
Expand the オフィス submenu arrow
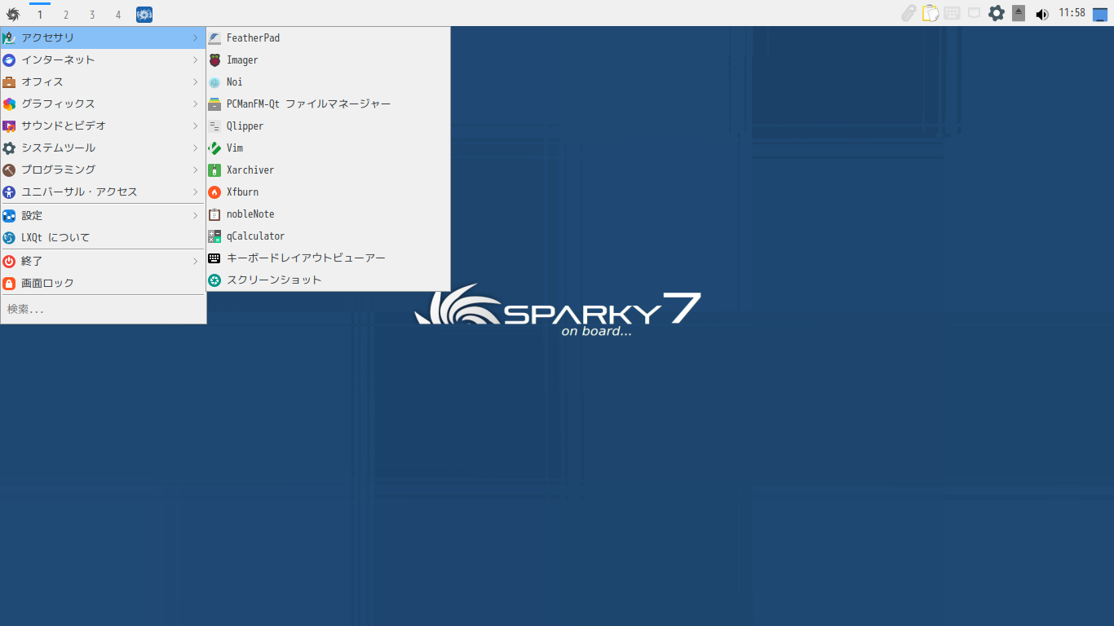click(x=196, y=82)
